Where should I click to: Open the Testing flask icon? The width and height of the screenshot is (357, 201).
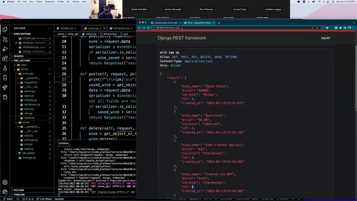point(5,68)
